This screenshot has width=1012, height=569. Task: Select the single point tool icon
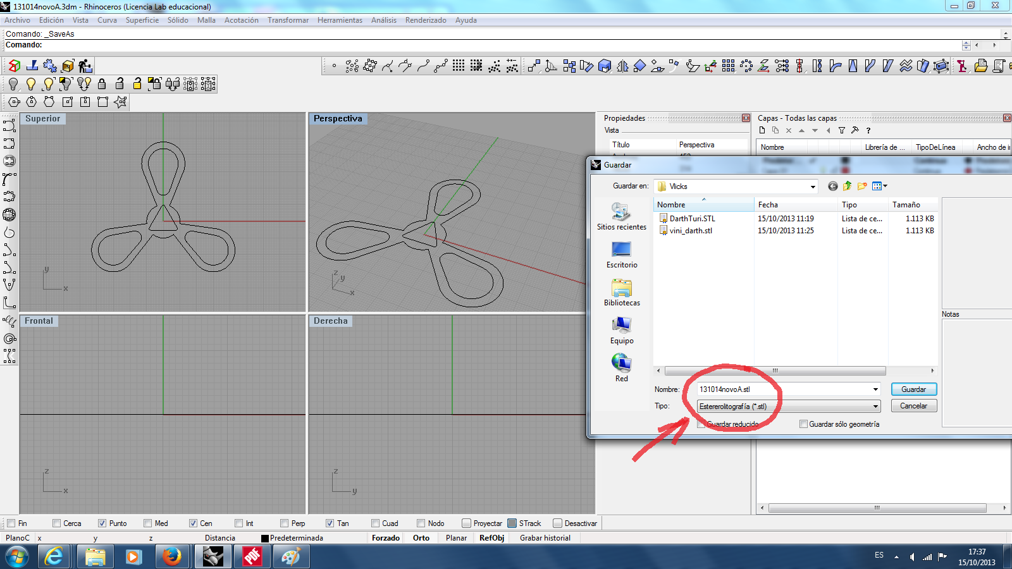pos(334,66)
